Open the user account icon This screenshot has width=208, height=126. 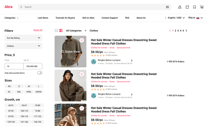point(180,7)
